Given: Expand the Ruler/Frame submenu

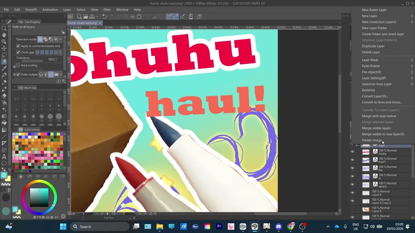Looking at the screenshot, I should (x=387, y=66).
